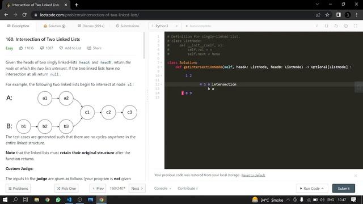363x204 pixels.
Task: Click the Share problem button
Action: point(95,48)
